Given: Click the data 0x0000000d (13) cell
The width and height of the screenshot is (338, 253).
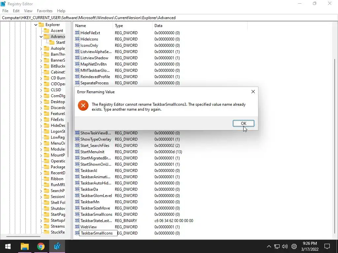Looking at the screenshot, I should pyautogui.click(x=168, y=152).
